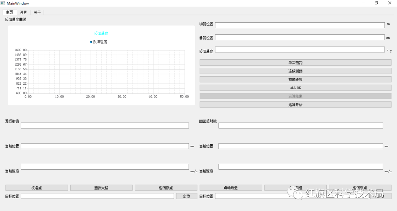This screenshot has width=397, height=211.
Task: Click the ALL BK button
Action: [295, 88]
